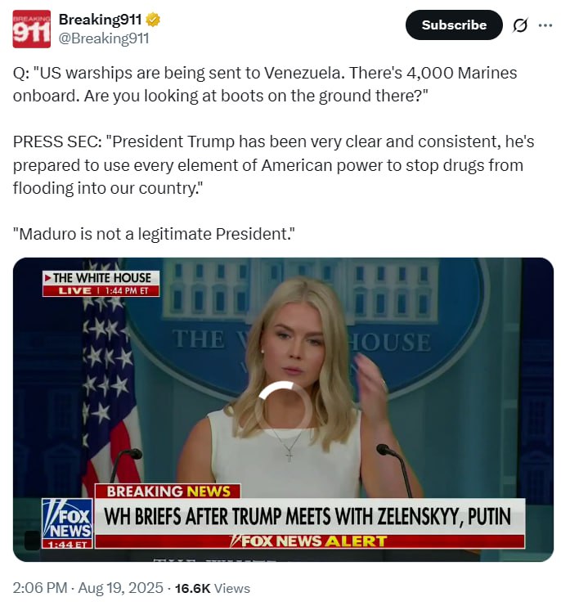This screenshot has height=606, width=561.
Task: Visit the @Breaking911 handle
Action: pyautogui.click(x=104, y=38)
